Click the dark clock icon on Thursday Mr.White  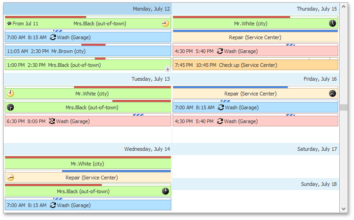[x=332, y=23]
